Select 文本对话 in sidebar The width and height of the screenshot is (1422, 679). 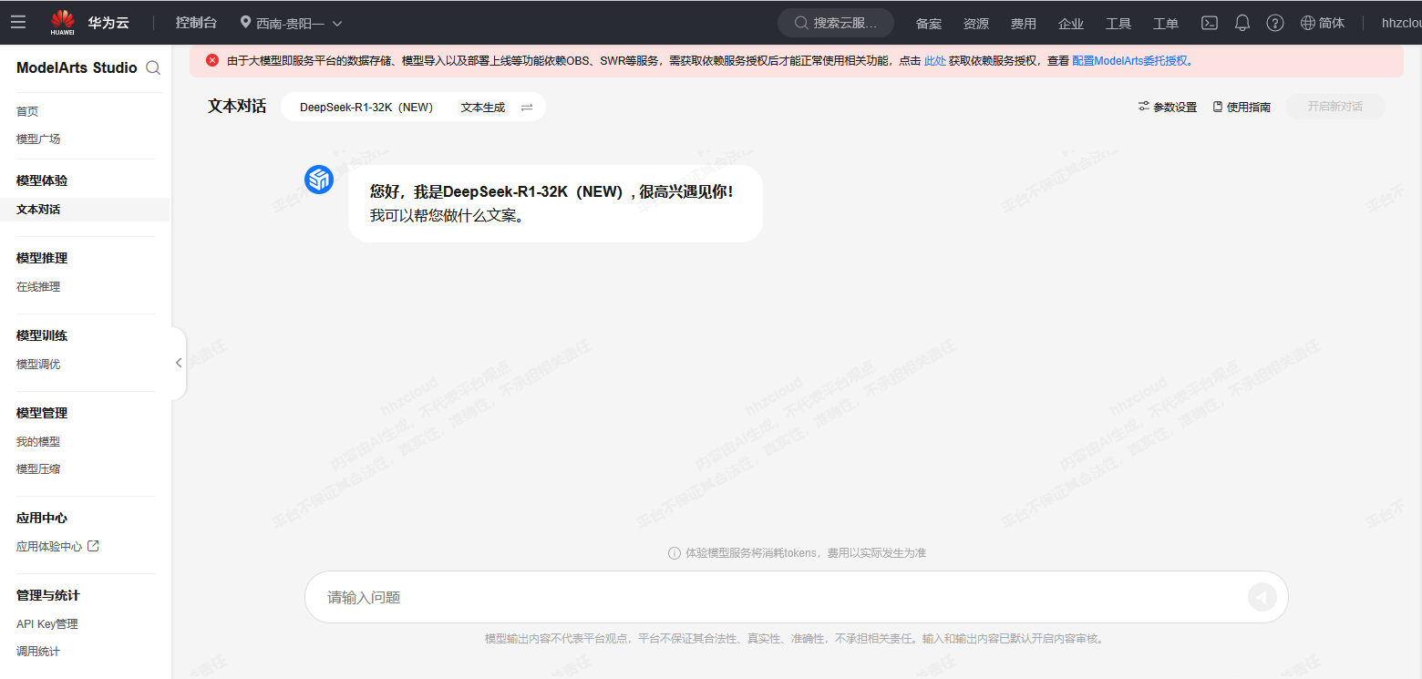click(85, 209)
